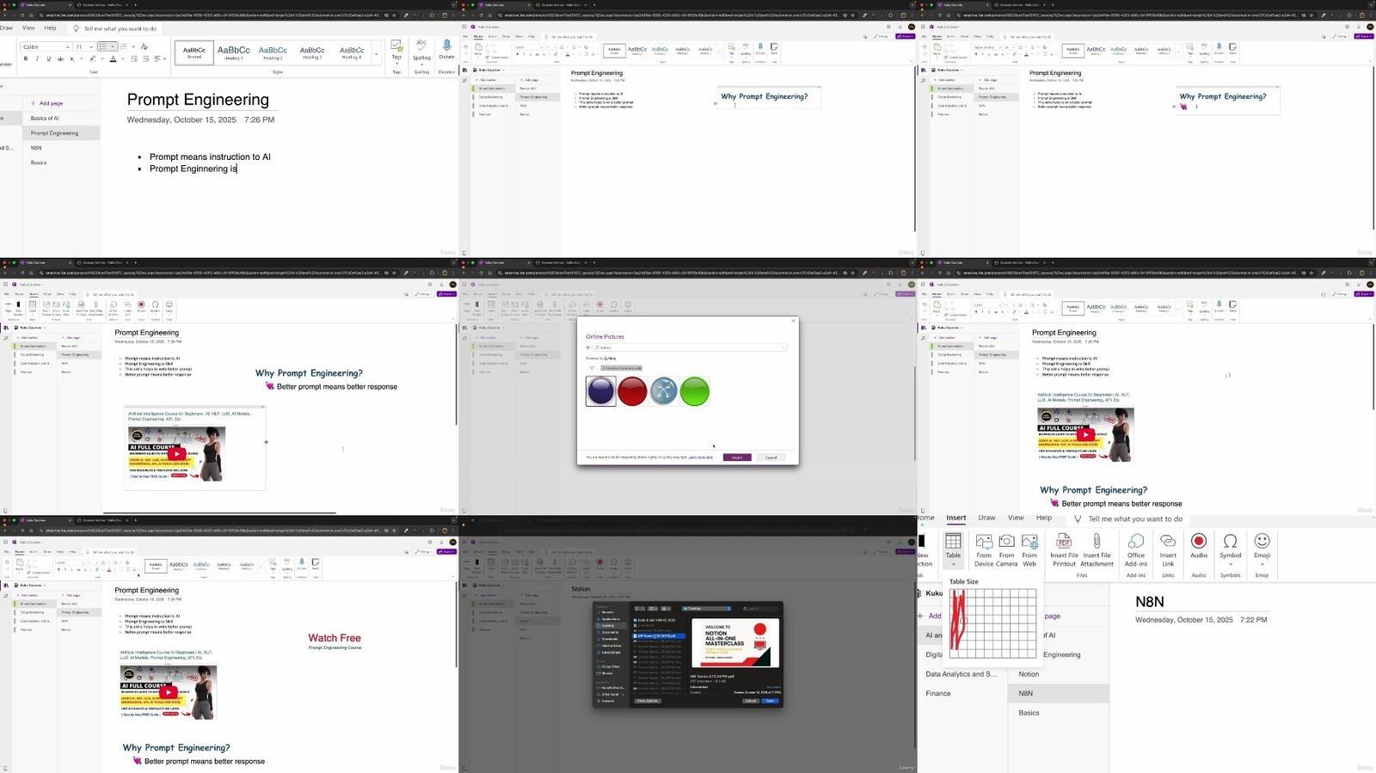Viewport: 1376px width, 773px height.
Task: Select the blue button picture in Online Pictures
Action: 601,391
